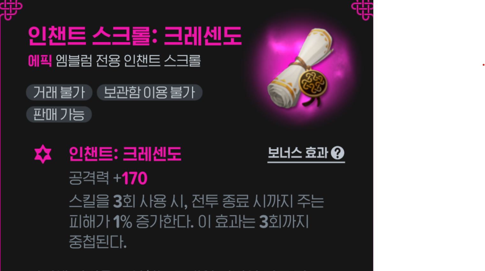485x271 pixels.
Task: Click the top-right pink knot ornament
Action: pos(362,10)
